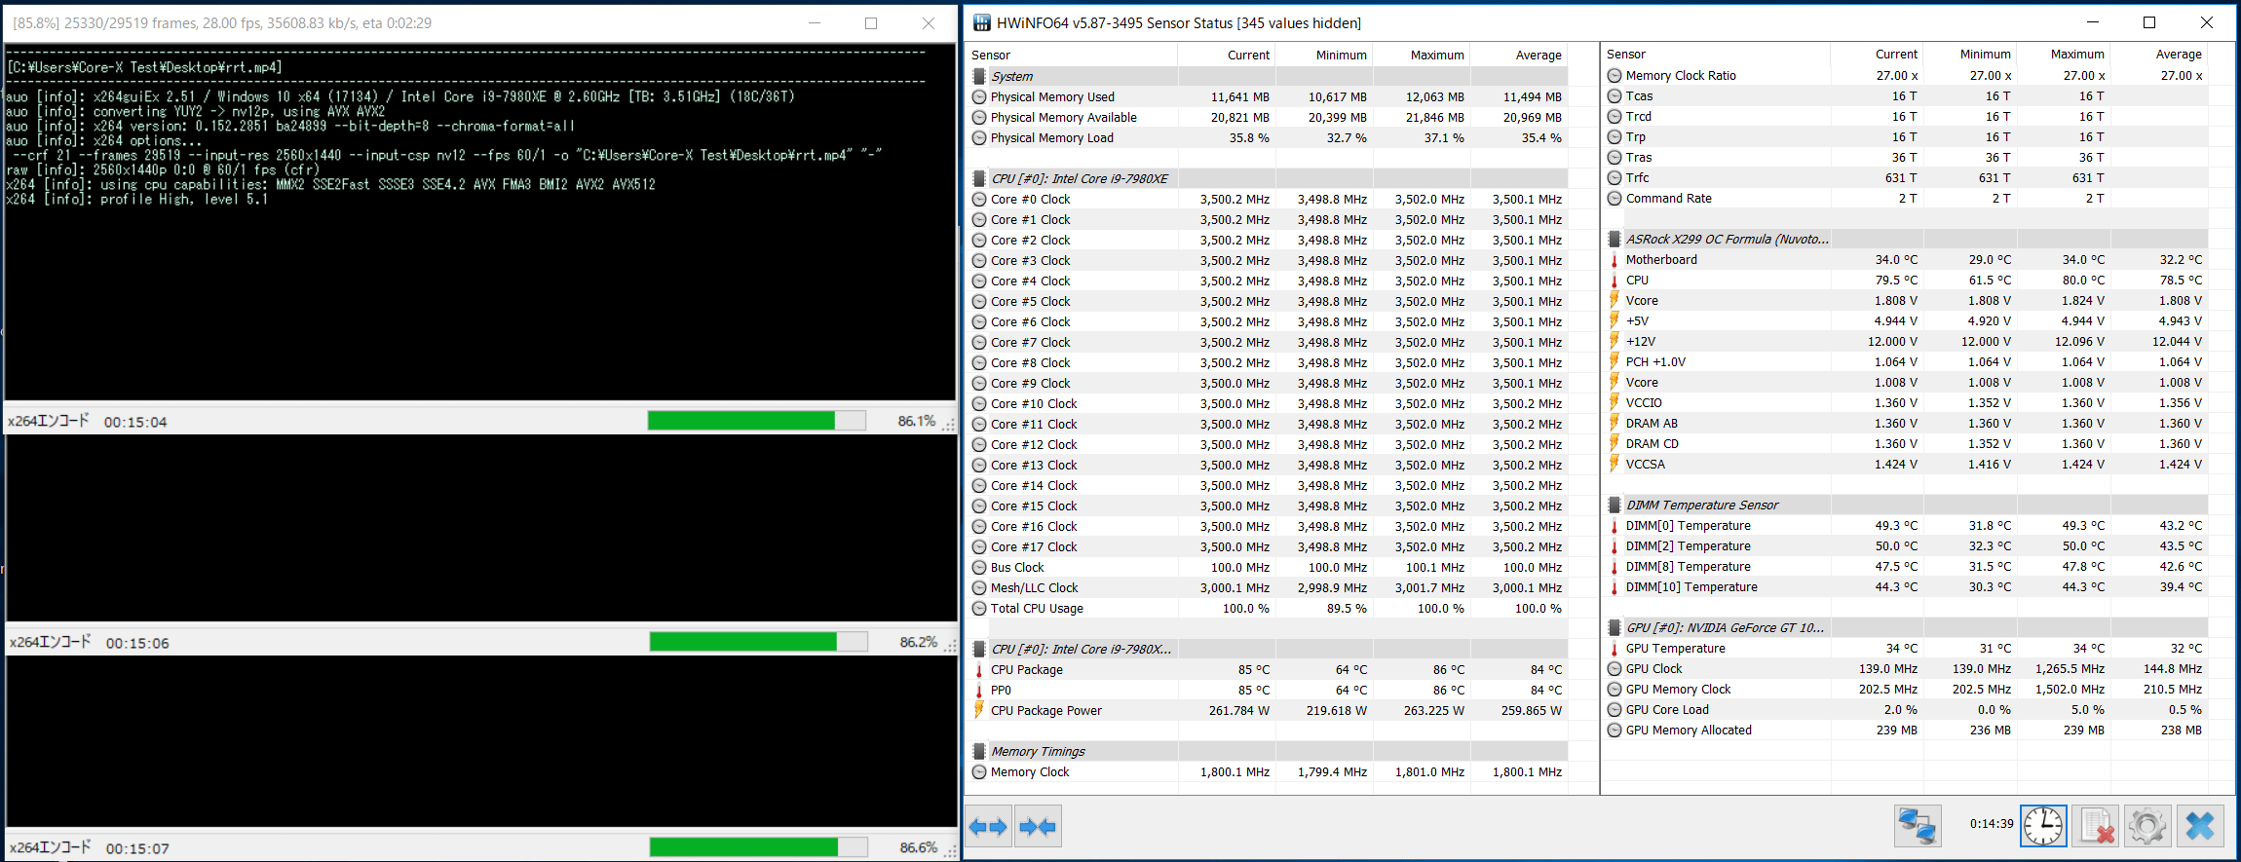
Task: Click the +12V voltage lightning icon
Action: coord(1614,341)
